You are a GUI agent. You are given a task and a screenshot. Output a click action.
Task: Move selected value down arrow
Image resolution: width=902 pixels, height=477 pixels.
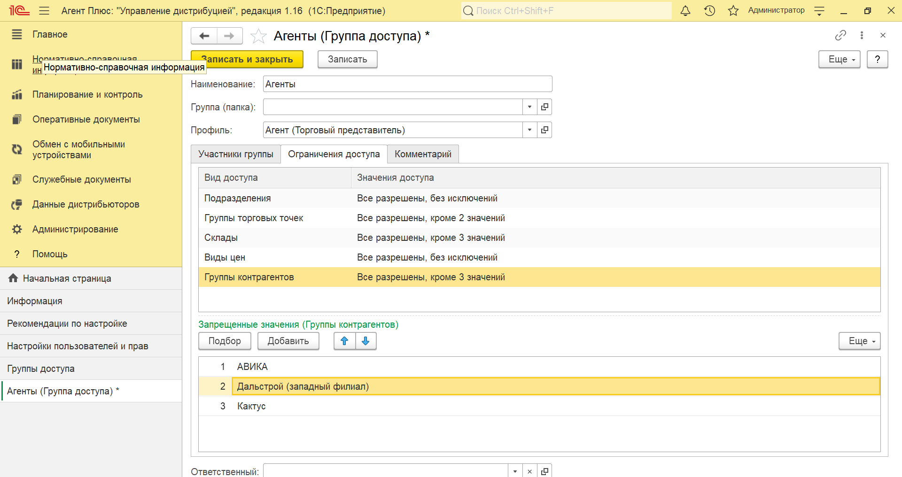(365, 341)
